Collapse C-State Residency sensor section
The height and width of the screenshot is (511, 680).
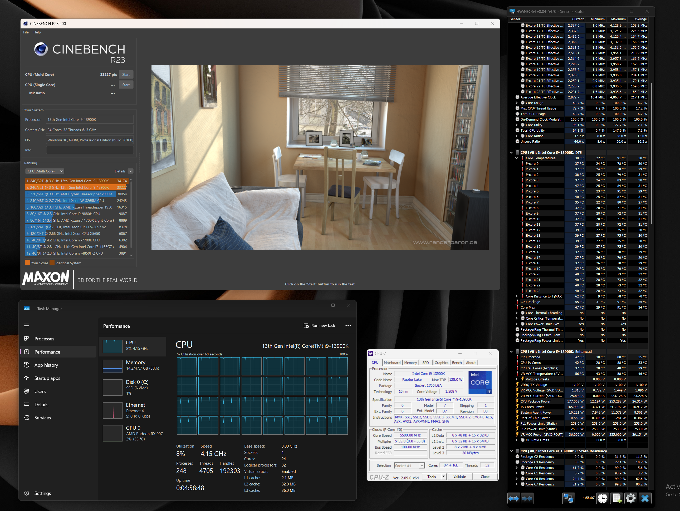[x=512, y=452]
